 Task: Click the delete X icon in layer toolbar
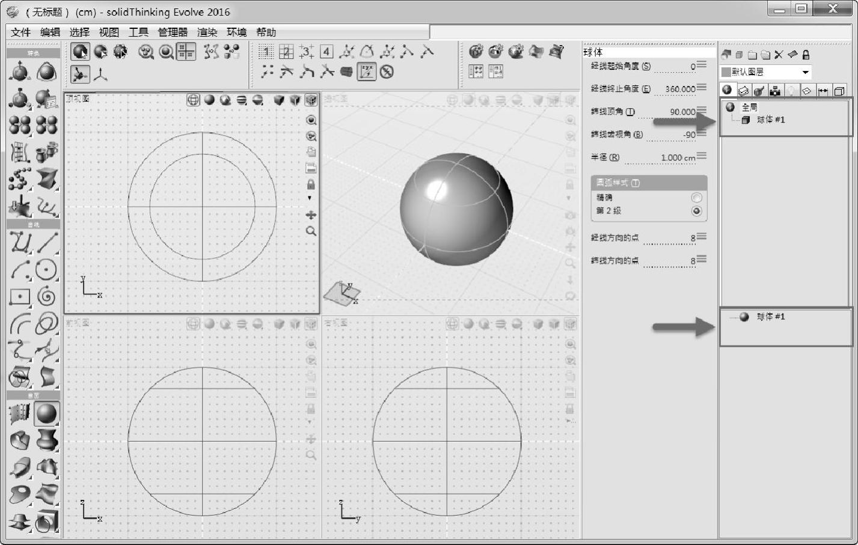(779, 55)
